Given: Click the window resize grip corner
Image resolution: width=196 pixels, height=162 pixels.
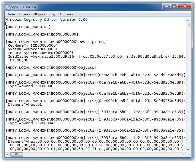Looking at the screenshot, I should click(x=189, y=155).
